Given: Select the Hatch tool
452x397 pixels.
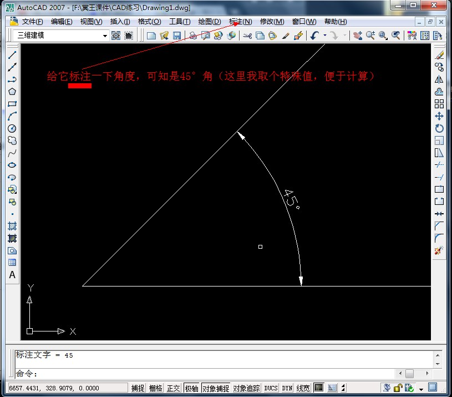Looking at the screenshot, I should (12, 226).
